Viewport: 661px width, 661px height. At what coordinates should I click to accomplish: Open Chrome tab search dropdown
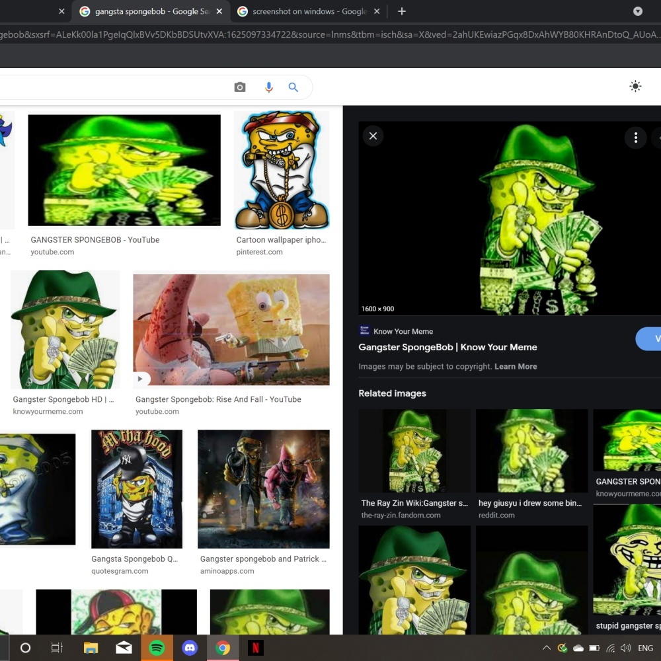pyautogui.click(x=638, y=11)
